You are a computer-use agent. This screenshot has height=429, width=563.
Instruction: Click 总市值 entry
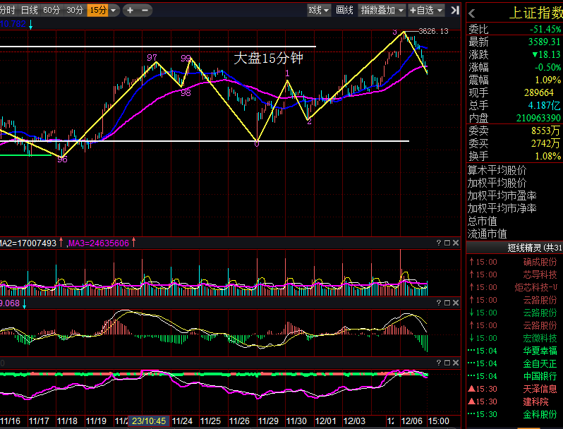click(x=482, y=221)
